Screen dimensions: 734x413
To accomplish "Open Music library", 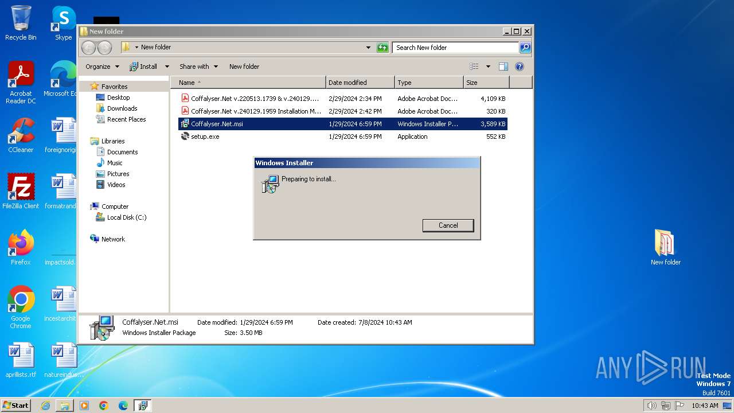I will 114,163.
